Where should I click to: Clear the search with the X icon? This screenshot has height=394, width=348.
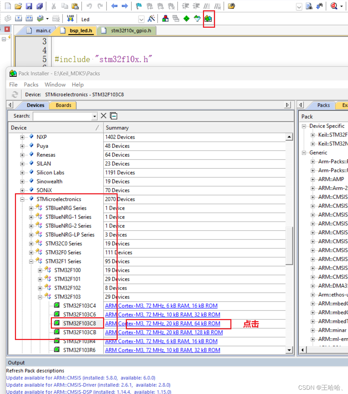point(103,115)
